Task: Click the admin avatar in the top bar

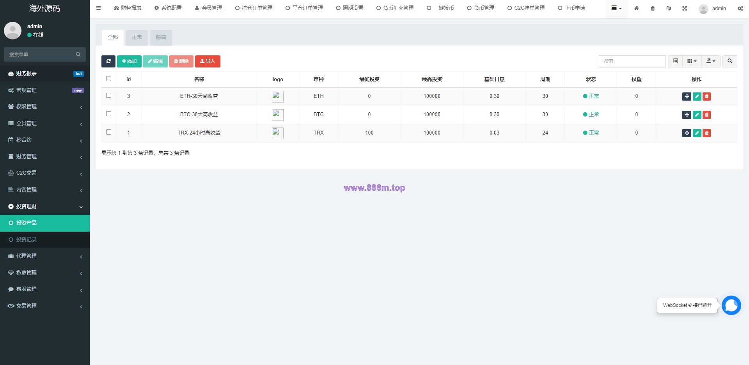Action: click(703, 9)
